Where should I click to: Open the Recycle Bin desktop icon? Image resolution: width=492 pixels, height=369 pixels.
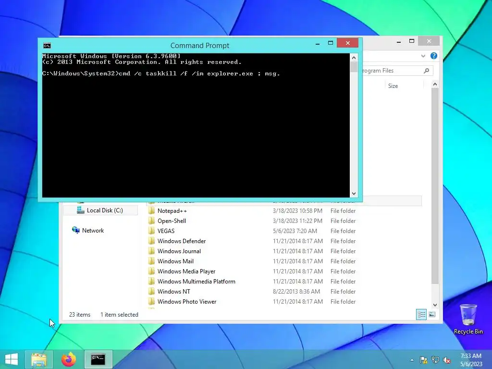pyautogui.click(x=468, y=319)
